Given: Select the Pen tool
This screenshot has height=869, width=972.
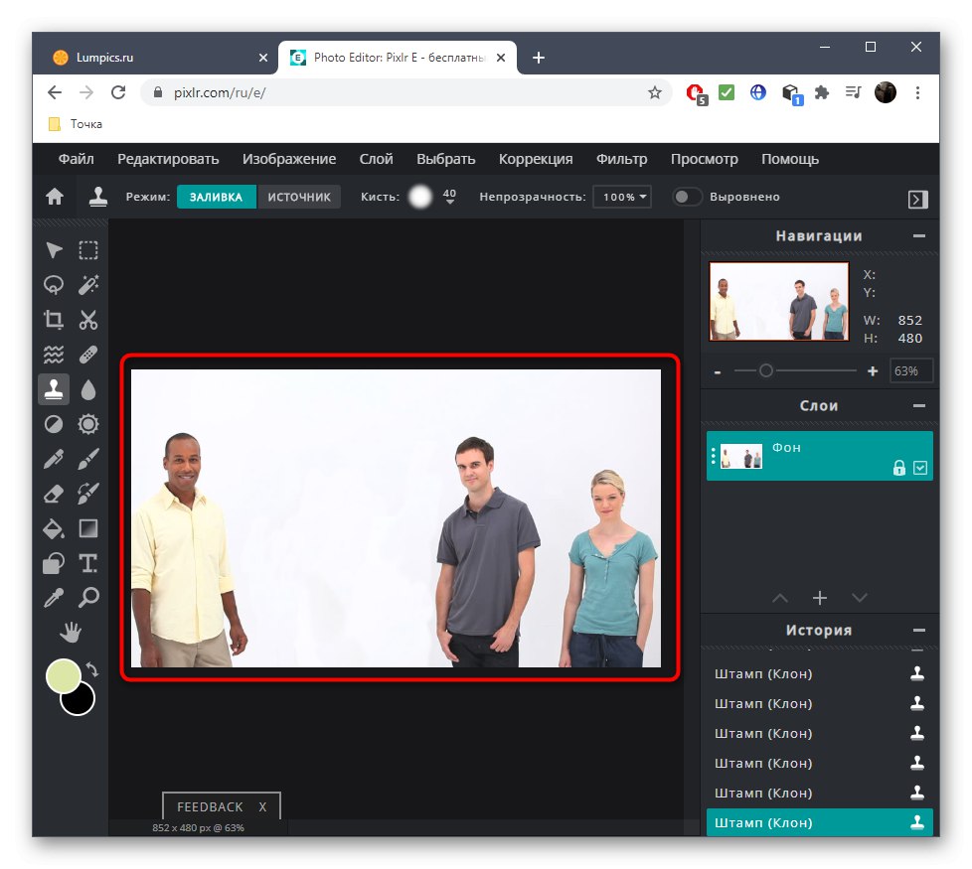Looking at the screenshot, I should tap(54, 459).
